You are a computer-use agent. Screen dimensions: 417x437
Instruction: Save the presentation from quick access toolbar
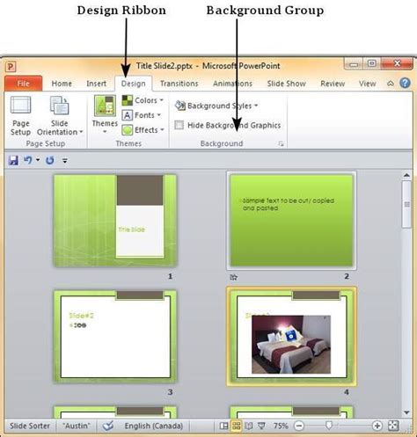click(x=13, y=160)
